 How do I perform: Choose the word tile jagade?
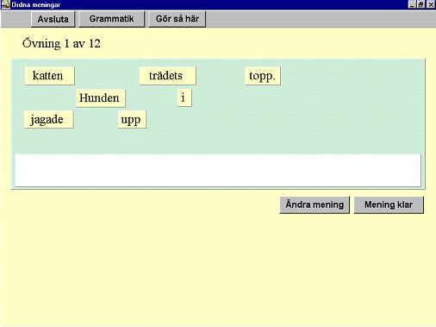pyautogui.click(x=48, y=119)
